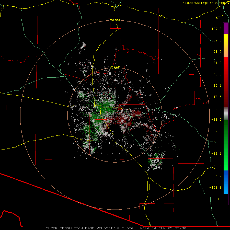
Task: Click the 'VEL' product label
Action: click(x=224, y=15)
